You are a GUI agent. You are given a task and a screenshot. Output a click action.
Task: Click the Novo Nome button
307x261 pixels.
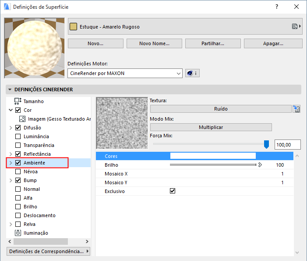click(154, 43)
